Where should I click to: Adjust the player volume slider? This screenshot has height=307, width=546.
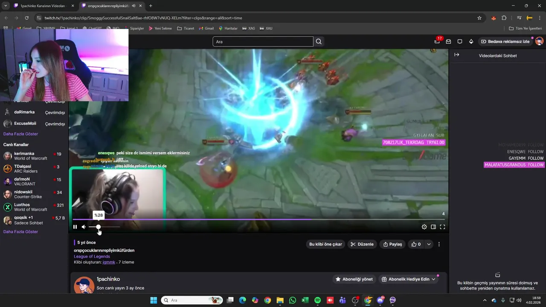(105, 227)
